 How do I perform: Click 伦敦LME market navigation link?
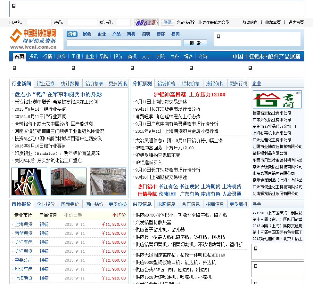tap(168, 194)
